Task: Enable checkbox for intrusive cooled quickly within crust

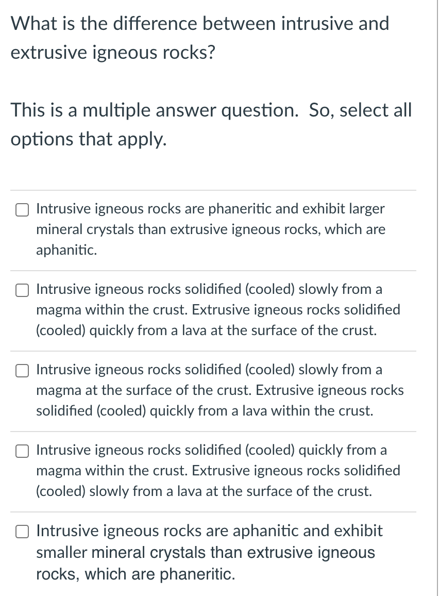Action: point(22,451)
